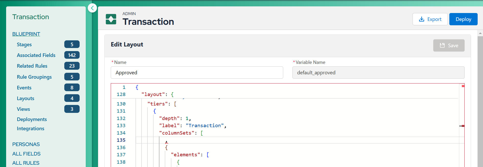
Task: Click the opening brace on line 136
Action: [166, 147]
